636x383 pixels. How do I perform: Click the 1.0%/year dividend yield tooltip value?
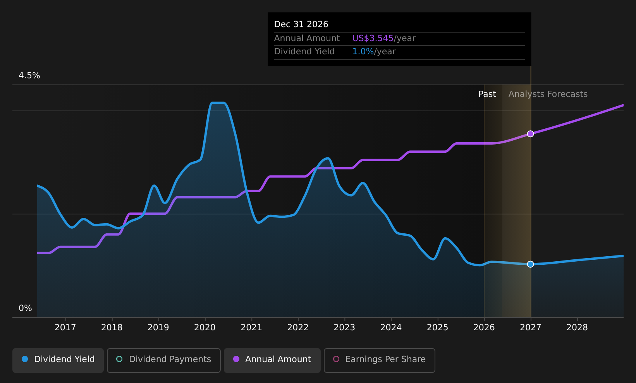pos(374,52)
